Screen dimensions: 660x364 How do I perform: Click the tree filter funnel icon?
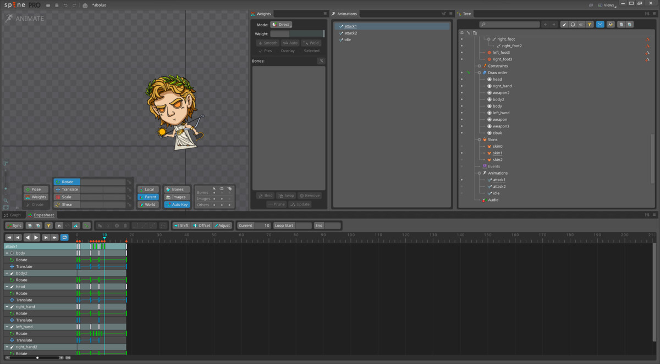(590, 24)
